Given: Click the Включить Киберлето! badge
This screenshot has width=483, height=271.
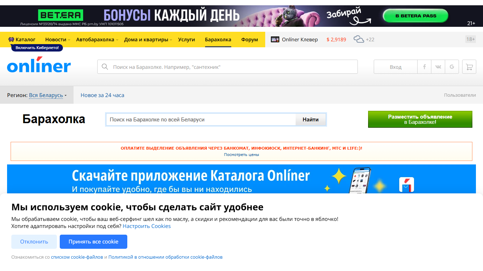Looking at the screenshot, I should [x=37, y=48].
